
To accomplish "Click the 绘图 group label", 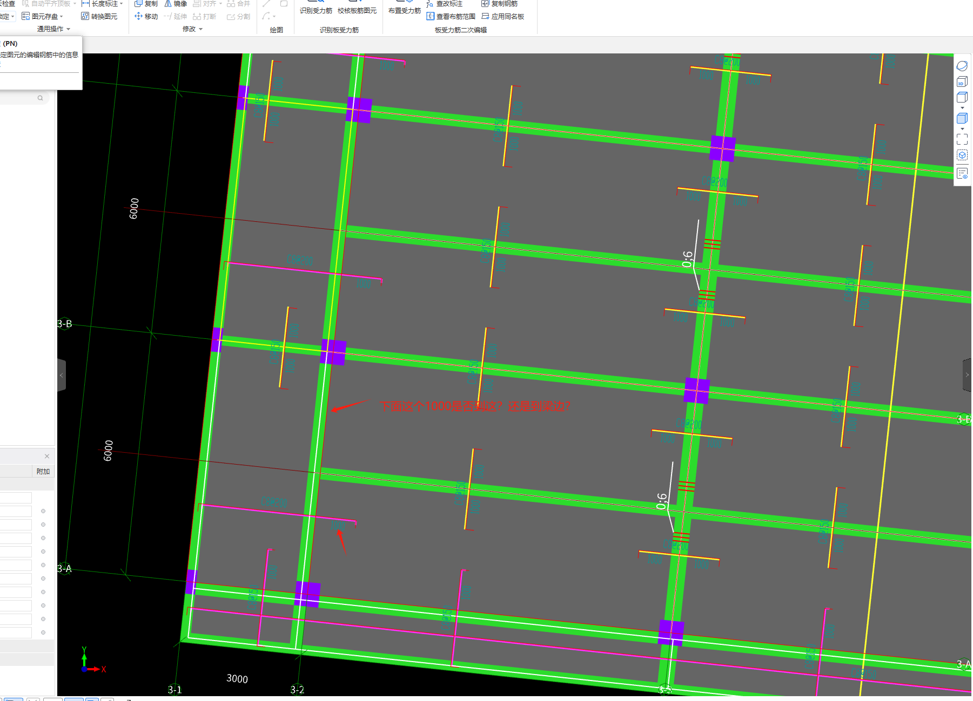I will [x=277, y=30].
